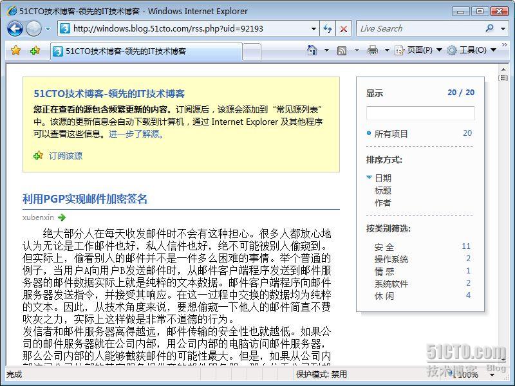The image size is (515, 386).
Task: Show more toolbar items chevron
Action: [x=505, y=44]
